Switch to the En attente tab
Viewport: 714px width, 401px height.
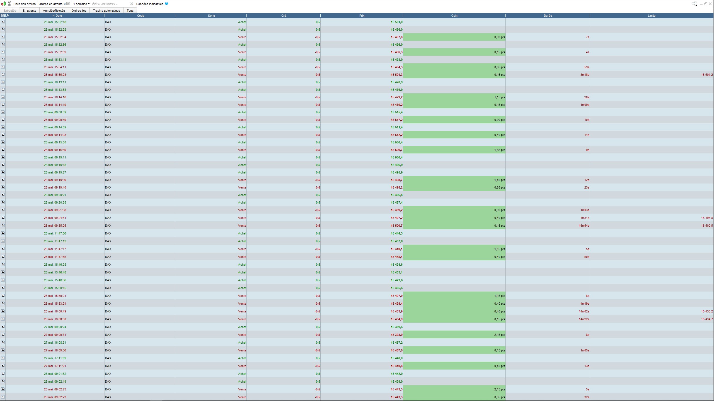tap(30, 11)
